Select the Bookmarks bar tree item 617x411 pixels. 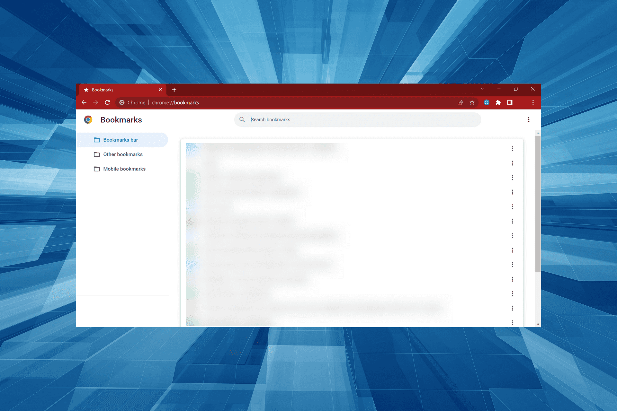pos(121,140)
